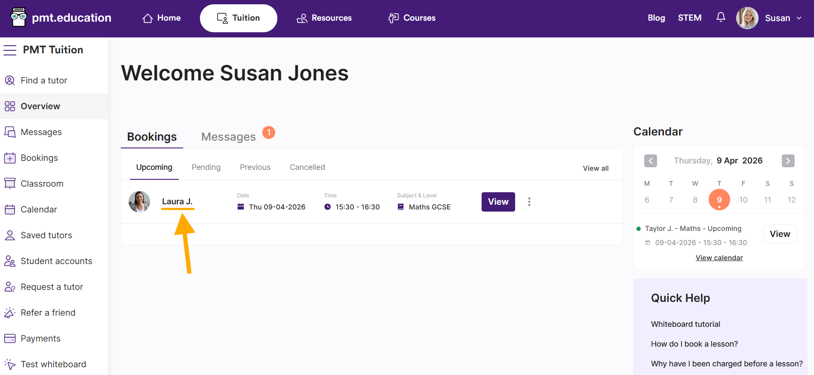Go to next calendar week arrow

tap(788, 161)
